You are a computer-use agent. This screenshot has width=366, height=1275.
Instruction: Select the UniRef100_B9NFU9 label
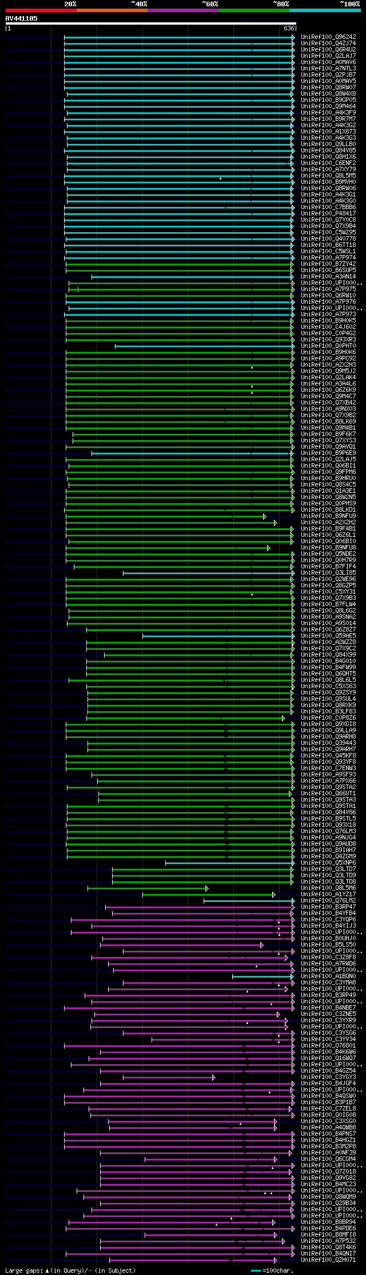click(x=328, y=516)
